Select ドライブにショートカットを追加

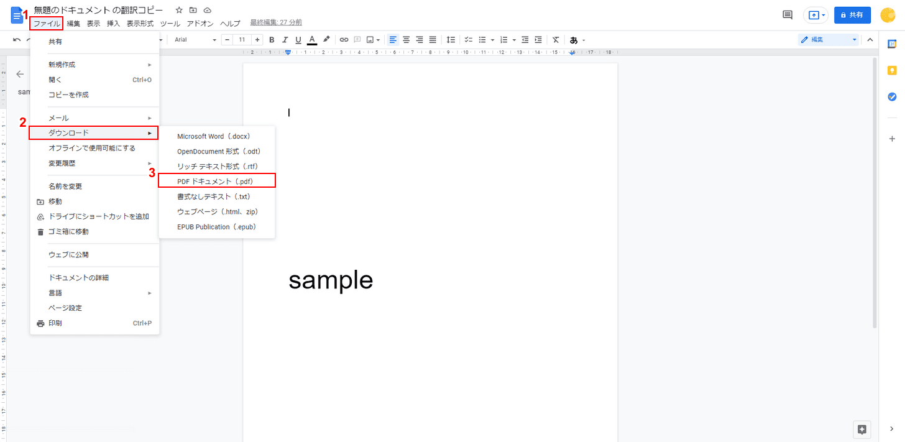click(x=94, y=216)
